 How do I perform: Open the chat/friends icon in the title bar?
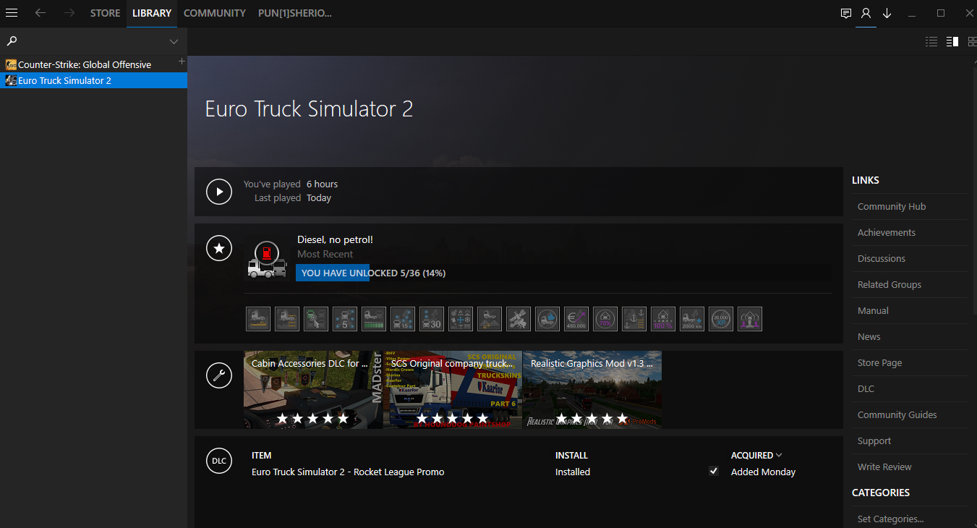pyautogui.click(x=846, y=13)
